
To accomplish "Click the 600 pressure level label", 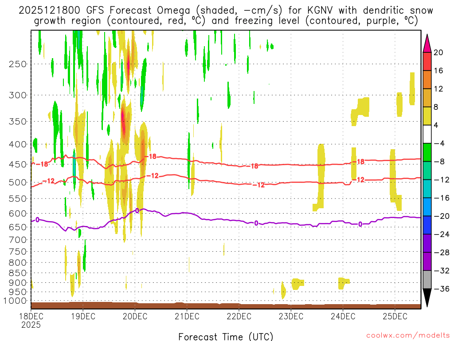I will (x=18, y=214).
